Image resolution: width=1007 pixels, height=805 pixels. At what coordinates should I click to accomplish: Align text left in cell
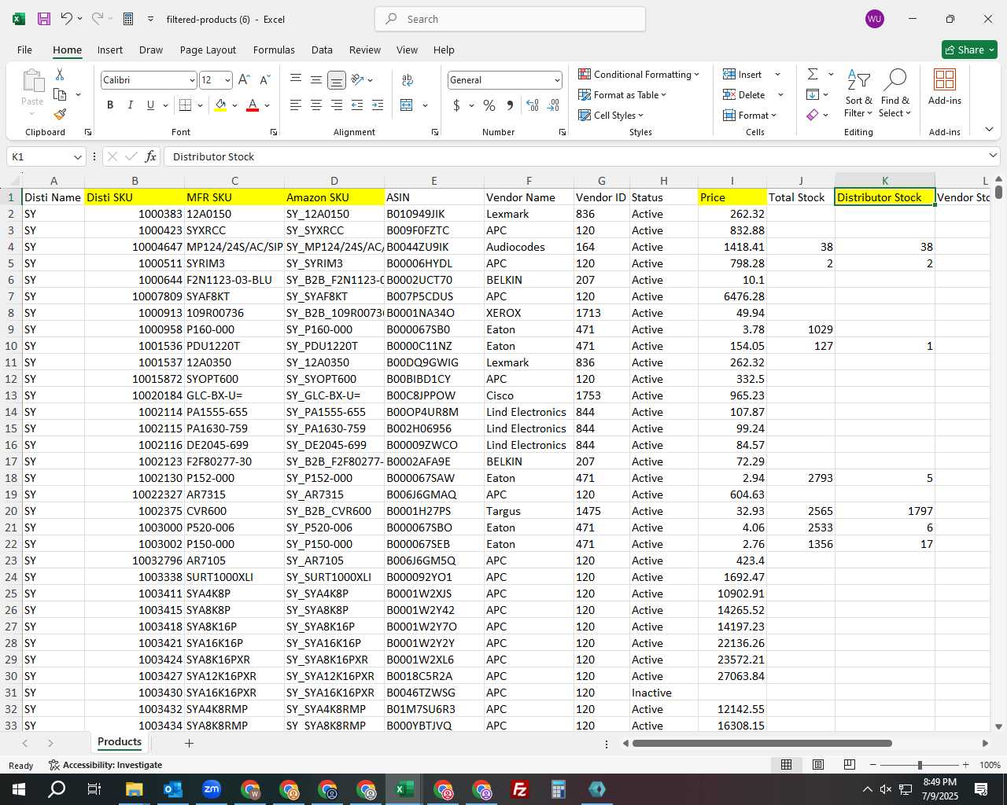(296, 105)
